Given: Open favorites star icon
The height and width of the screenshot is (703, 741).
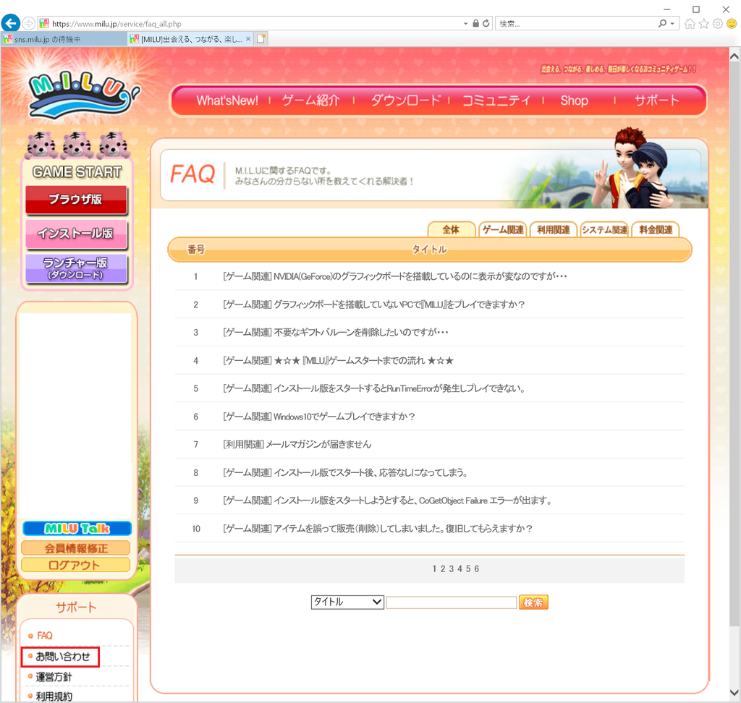Looking at the screenshot, I should coord(704,24).
